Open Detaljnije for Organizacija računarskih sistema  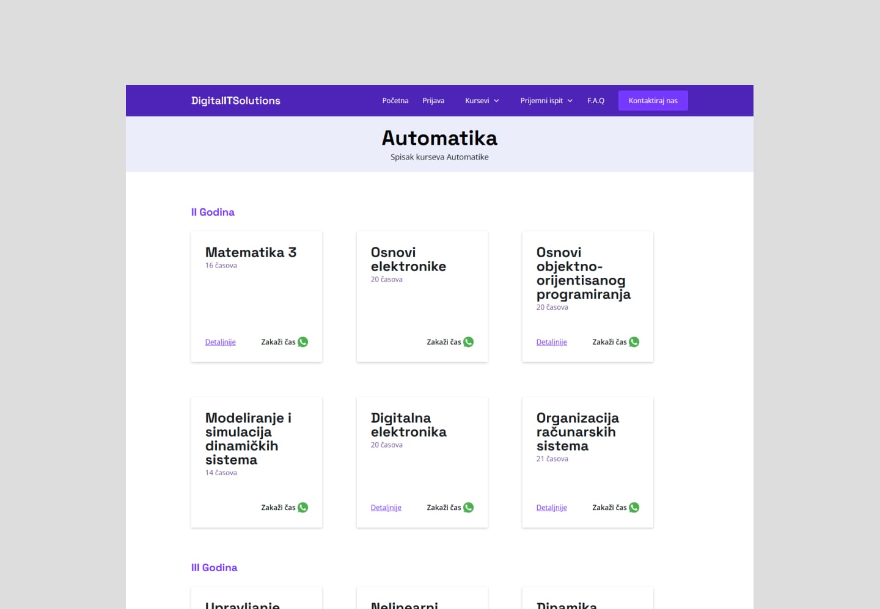tap(552, 508)
